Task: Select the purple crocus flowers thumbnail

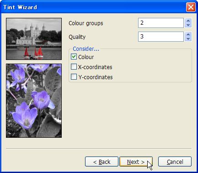Action: point(34,101)
